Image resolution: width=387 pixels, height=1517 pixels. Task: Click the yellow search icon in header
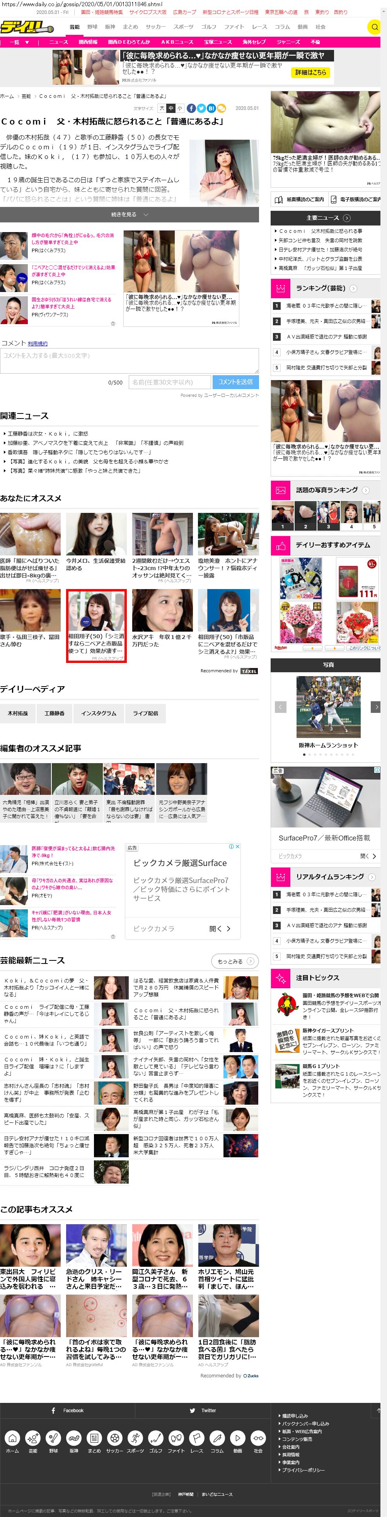tap(373, 27)
